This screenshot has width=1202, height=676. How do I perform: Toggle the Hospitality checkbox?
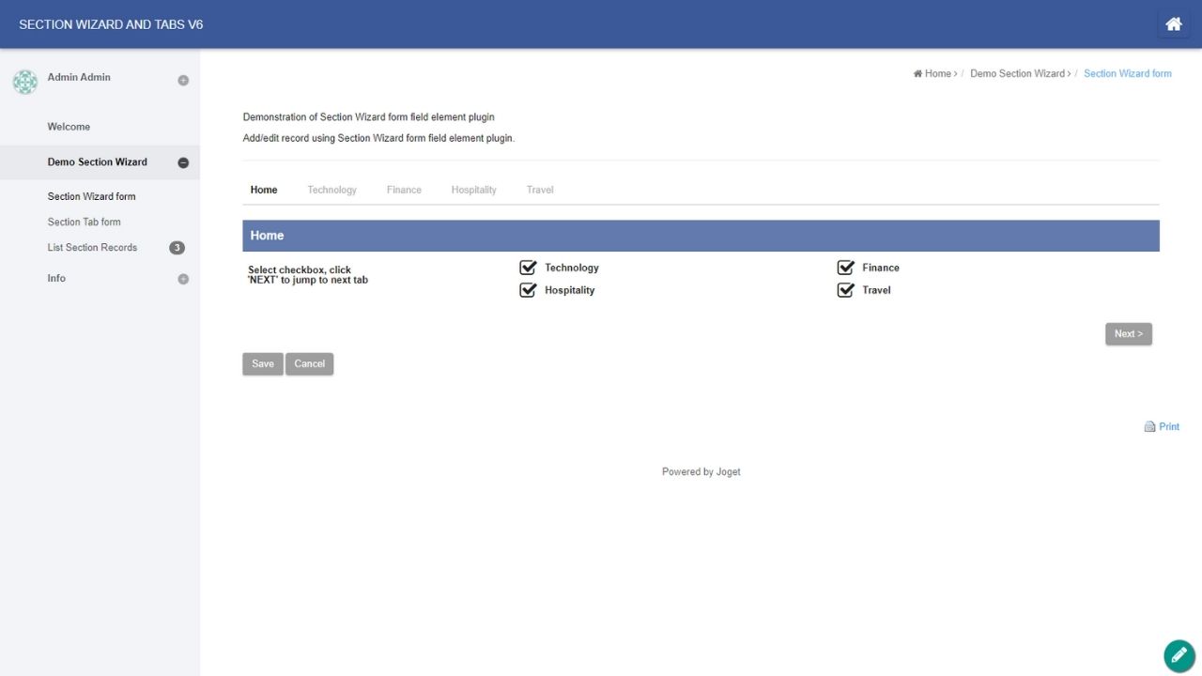[528, 290]
